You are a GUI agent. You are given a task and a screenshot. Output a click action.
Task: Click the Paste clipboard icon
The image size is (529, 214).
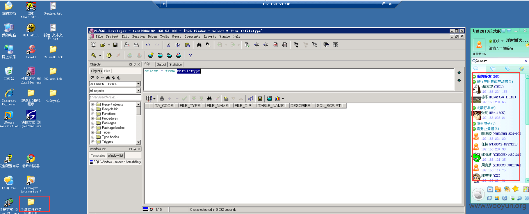point(187,45)
